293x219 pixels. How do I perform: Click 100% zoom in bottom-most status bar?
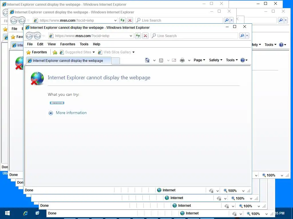point(254,214)
